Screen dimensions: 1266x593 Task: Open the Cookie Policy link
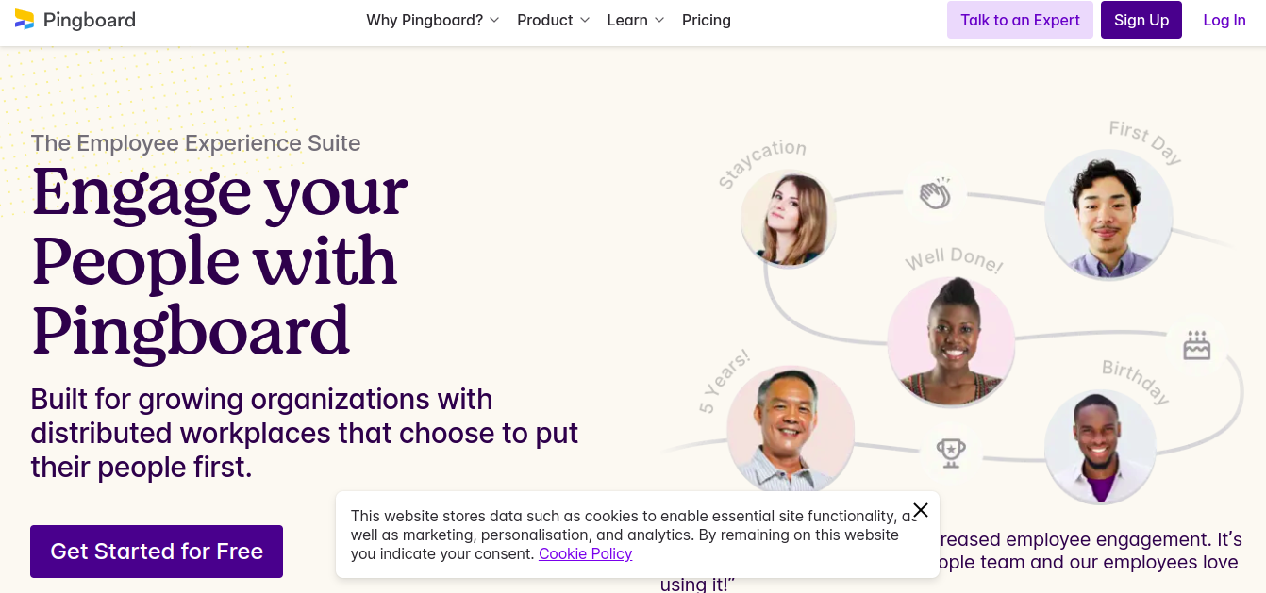coord(585,553)
